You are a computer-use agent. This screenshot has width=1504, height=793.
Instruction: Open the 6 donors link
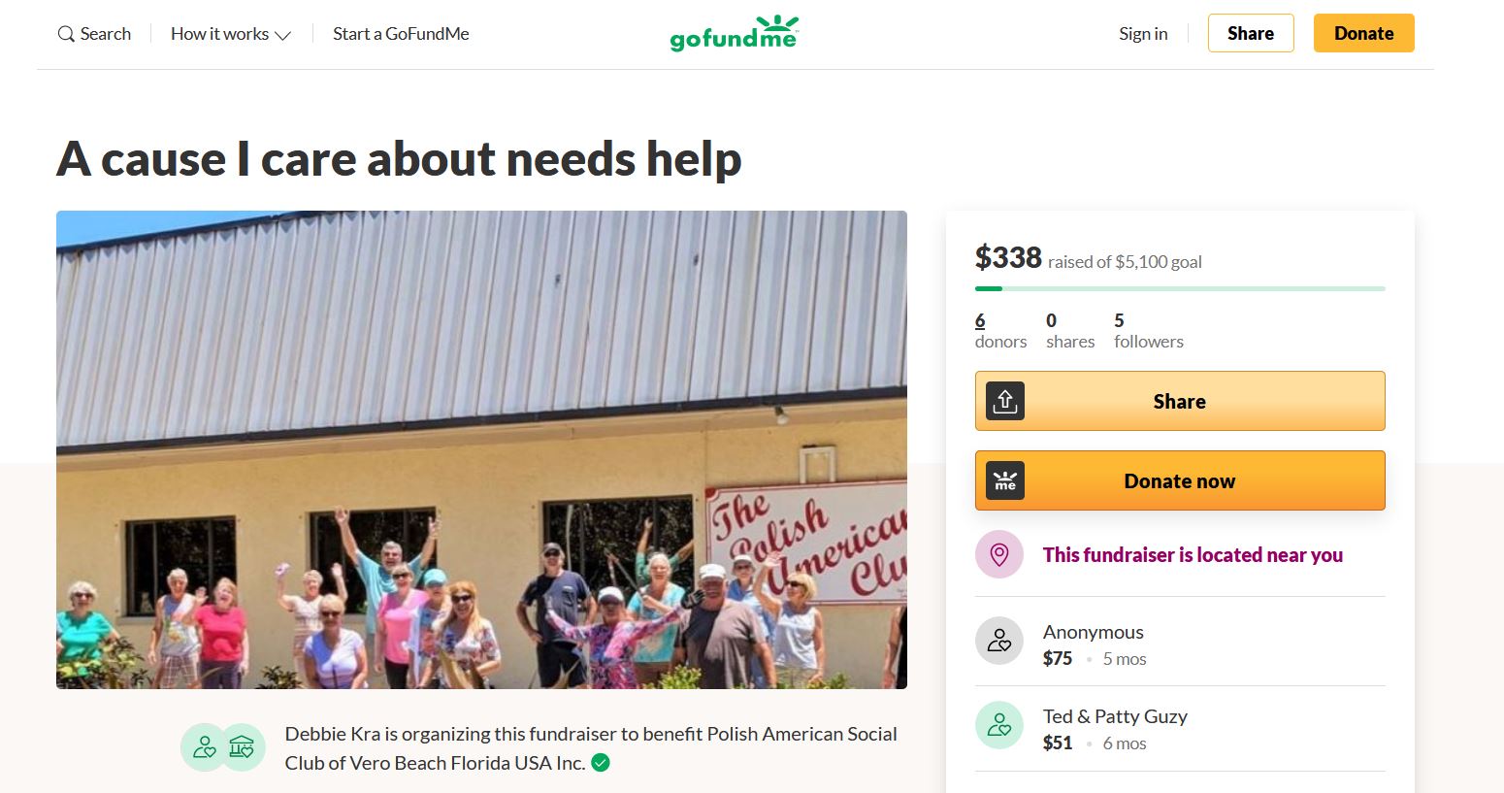[x=1000, y=330]
